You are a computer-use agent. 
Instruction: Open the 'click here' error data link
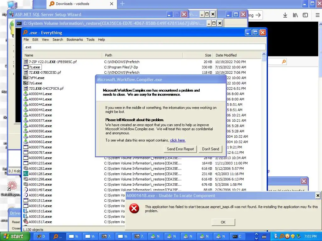[x=178, y=140]
